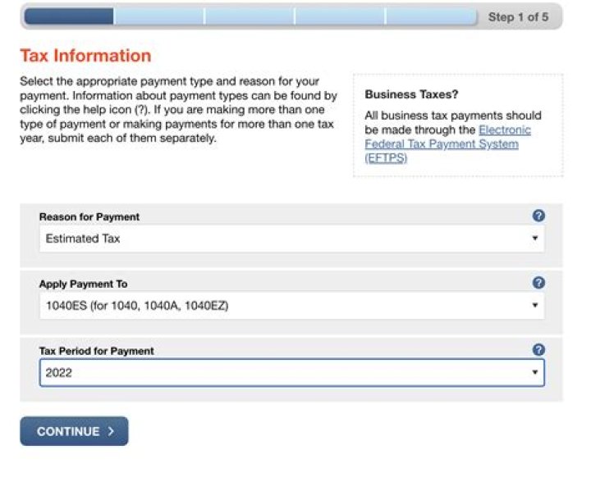The width and height of the screenshot is (591, 482).
Task: Click the fourth progress bar segment
Action: click(339, 17)
